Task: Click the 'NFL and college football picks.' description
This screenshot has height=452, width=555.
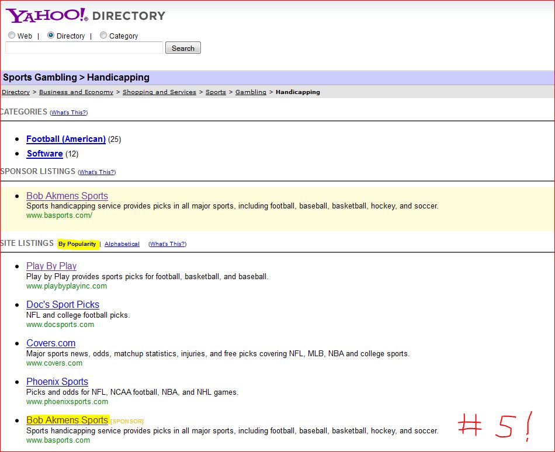Action: (x=78, y=315)
